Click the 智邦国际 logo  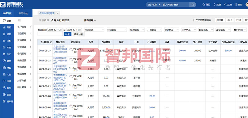12,4
